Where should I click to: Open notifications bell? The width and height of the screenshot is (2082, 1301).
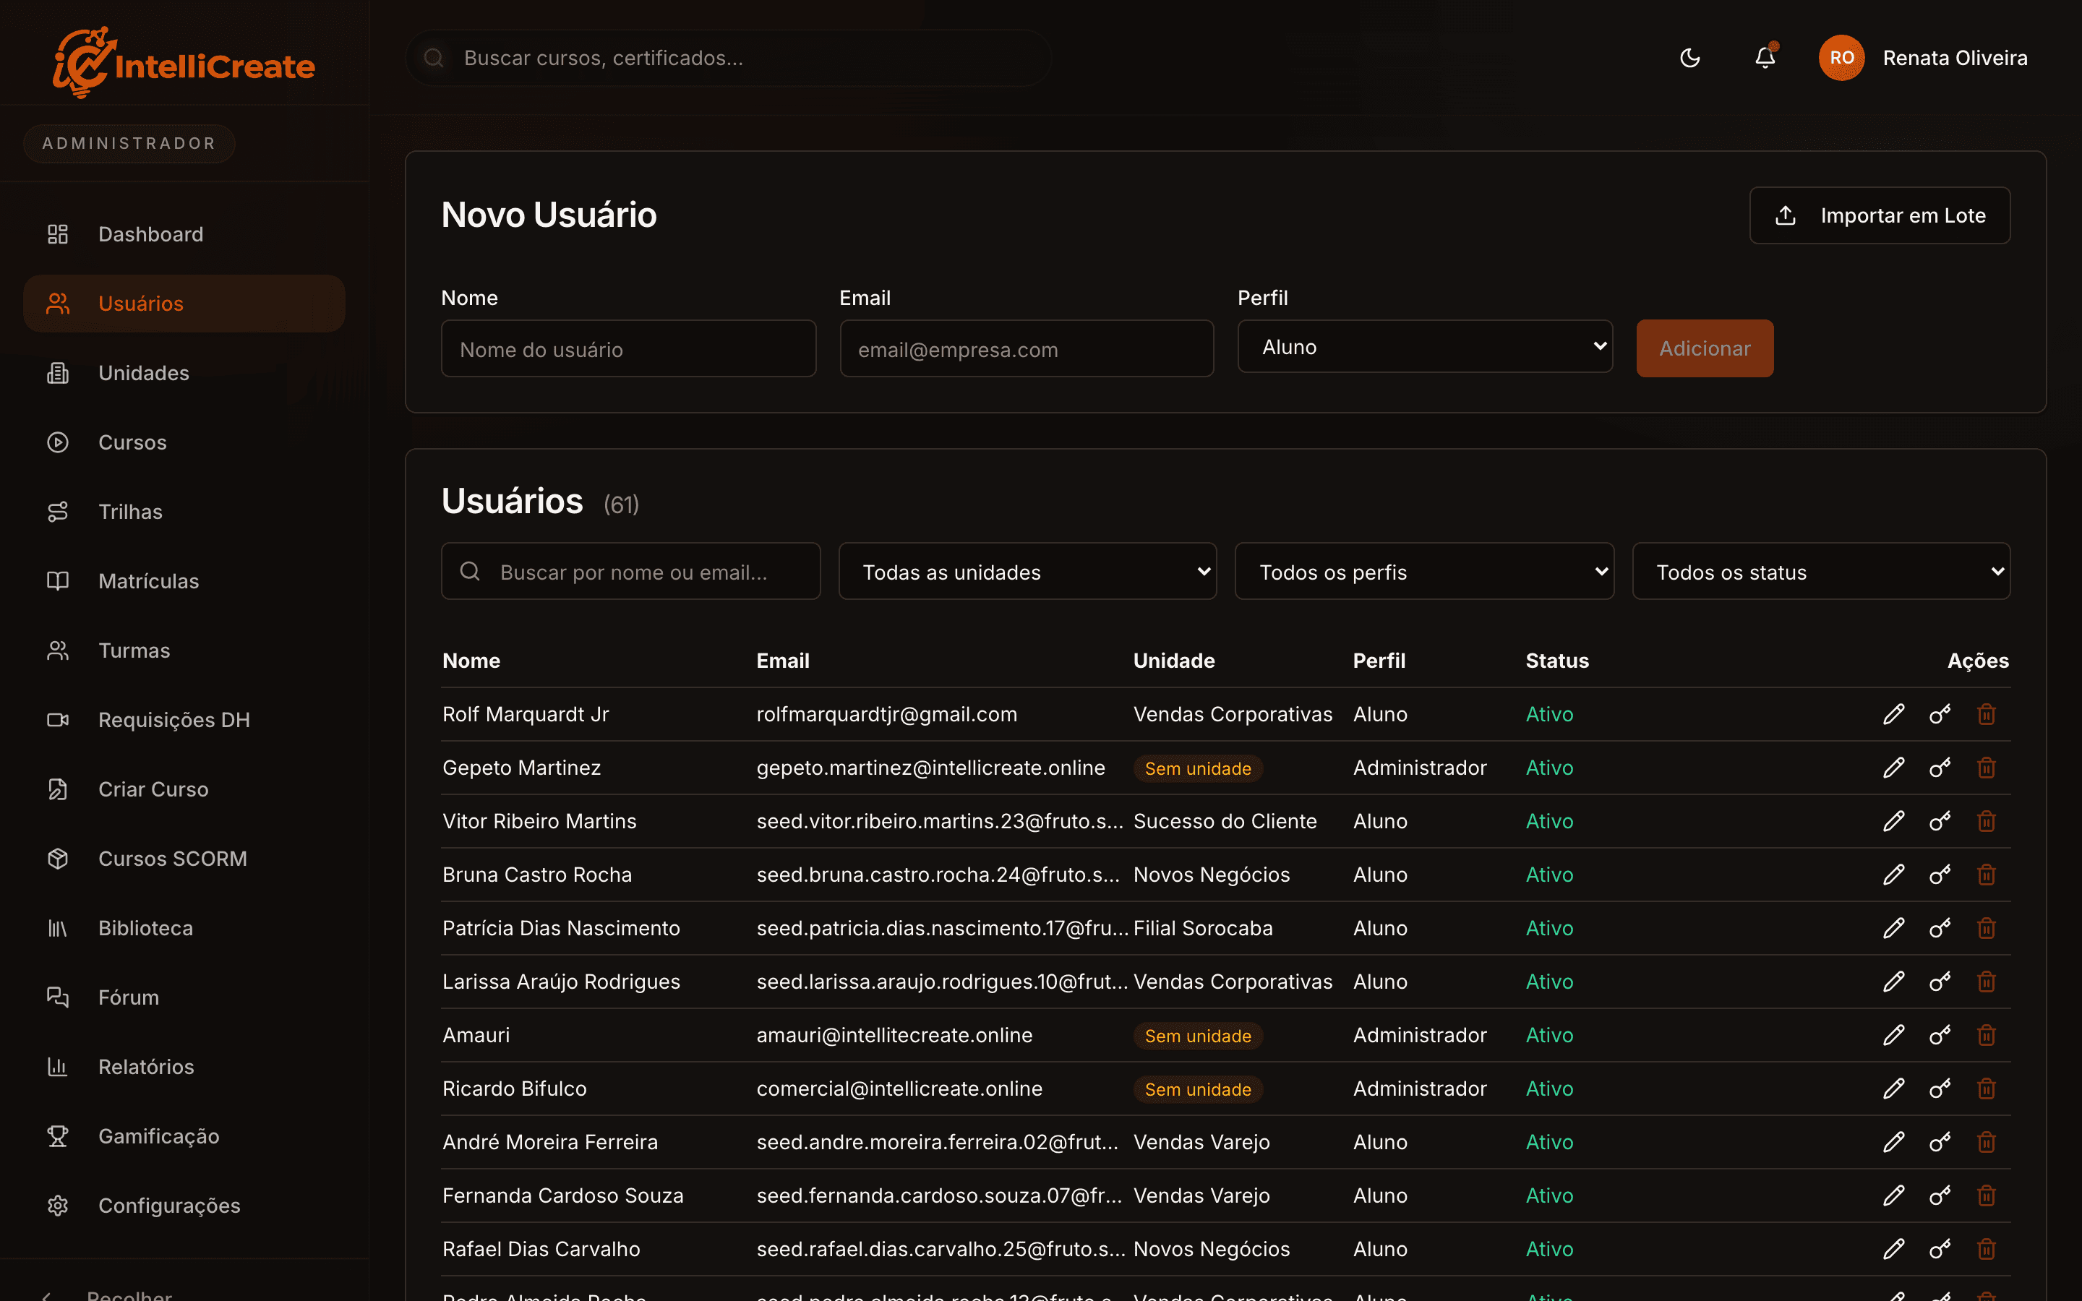pyautogui.click(x=1765, y=58)
